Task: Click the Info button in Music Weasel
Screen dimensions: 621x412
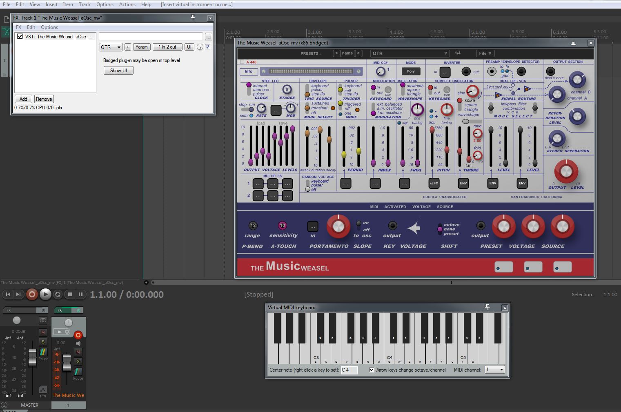Action: click(249, 71)
